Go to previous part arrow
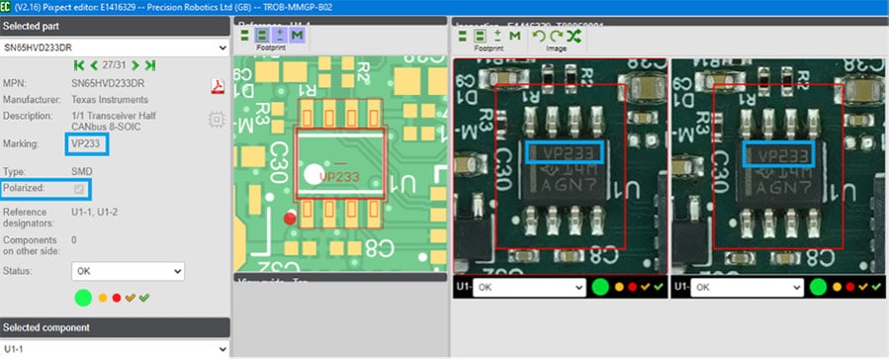Screen dimensions: 890x360 tap(94, 66)
